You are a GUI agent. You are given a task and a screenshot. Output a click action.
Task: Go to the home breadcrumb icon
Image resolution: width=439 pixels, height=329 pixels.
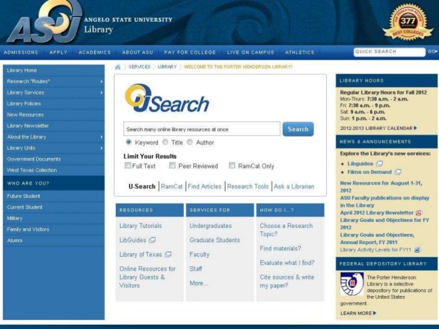(x=118, y=67)
